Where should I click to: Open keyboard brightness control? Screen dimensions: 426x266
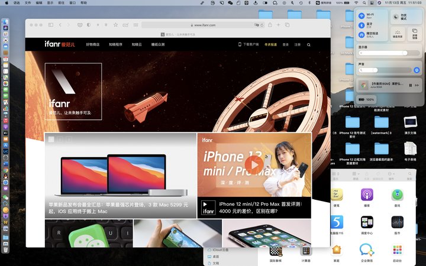398,34
